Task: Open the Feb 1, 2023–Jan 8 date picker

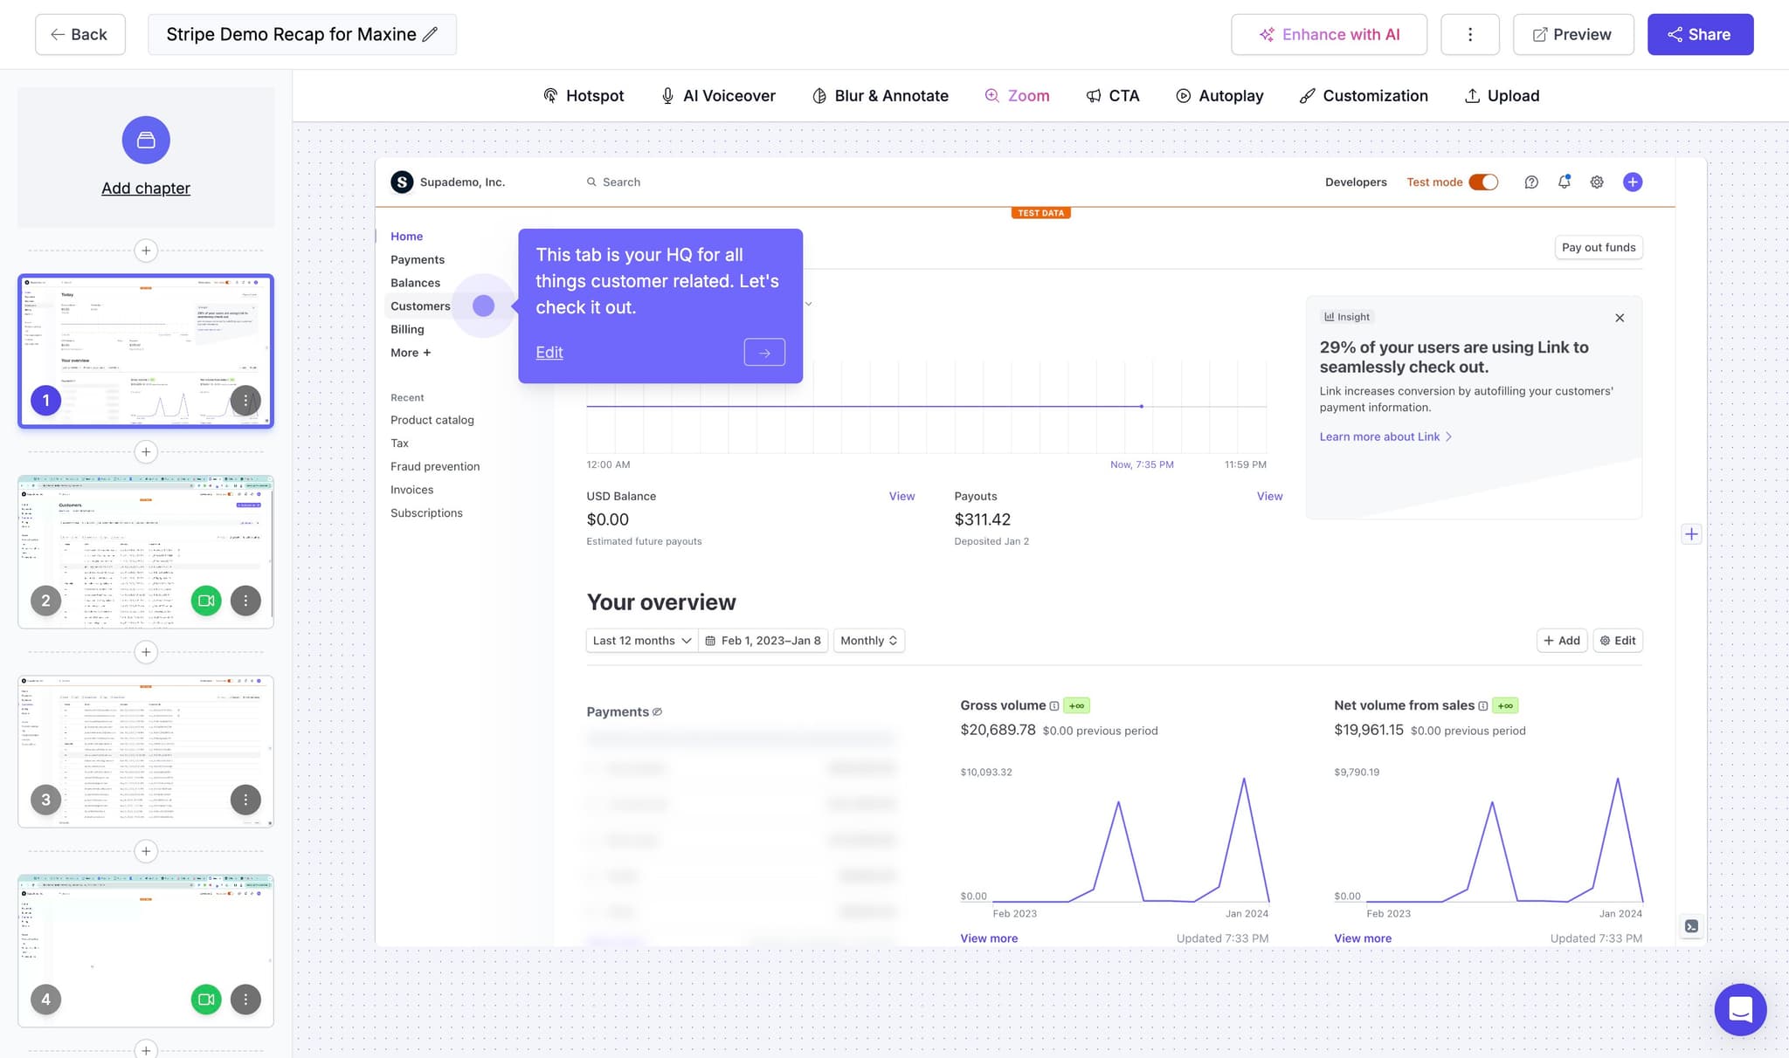Action: tap(763, 641)
